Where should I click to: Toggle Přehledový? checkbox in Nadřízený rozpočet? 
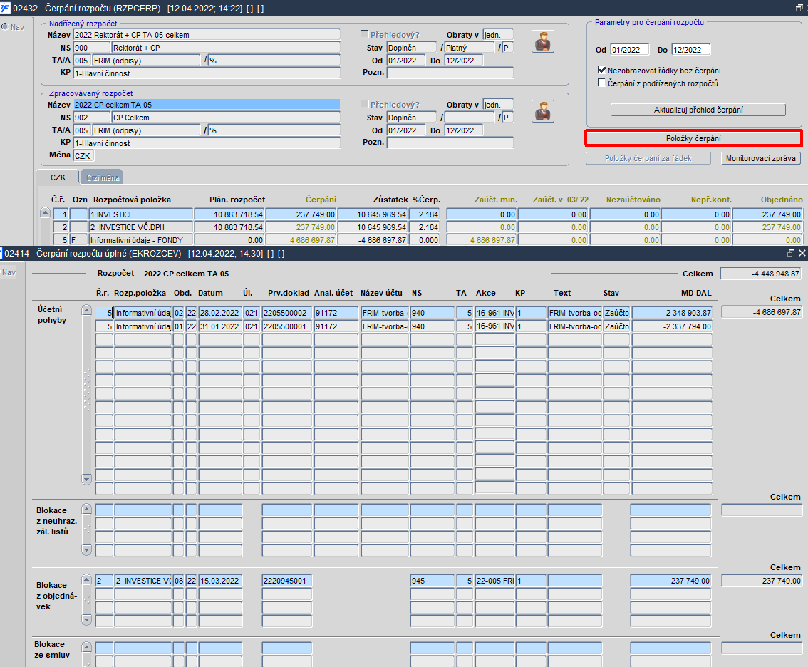point(364,34)
